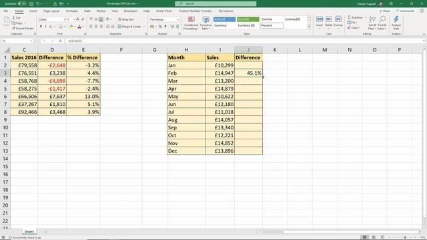Image resolution: width=427 pixels, height=240 pixels.
Task: Toggle Wrap Text
Action: [x=126, y=19]
